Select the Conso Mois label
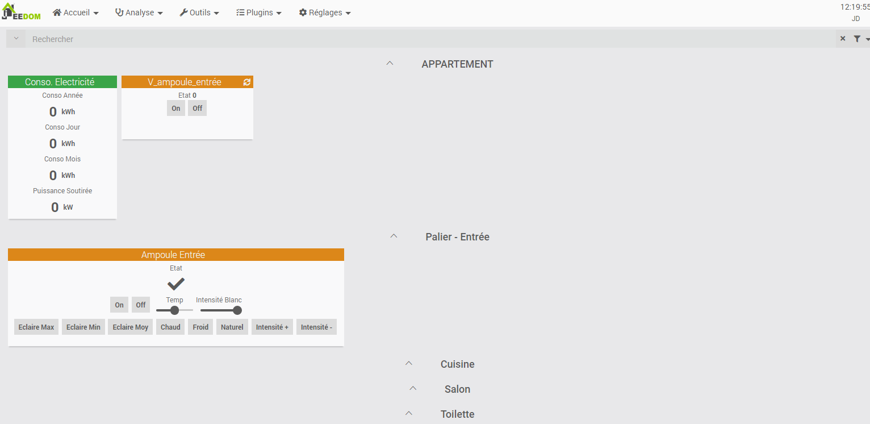Screen dimensions: 870x424 (x=62, y=159)
